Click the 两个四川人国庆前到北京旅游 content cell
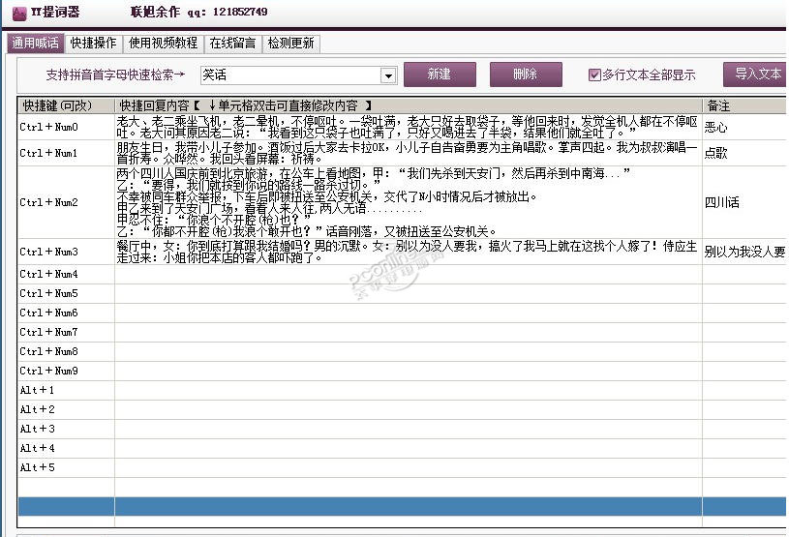The width and height of the screenshot is (789, 537). click(409, 202)
